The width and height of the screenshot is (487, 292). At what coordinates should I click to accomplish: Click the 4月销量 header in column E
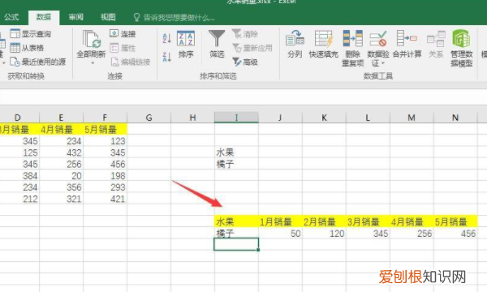tap(61, 129)
